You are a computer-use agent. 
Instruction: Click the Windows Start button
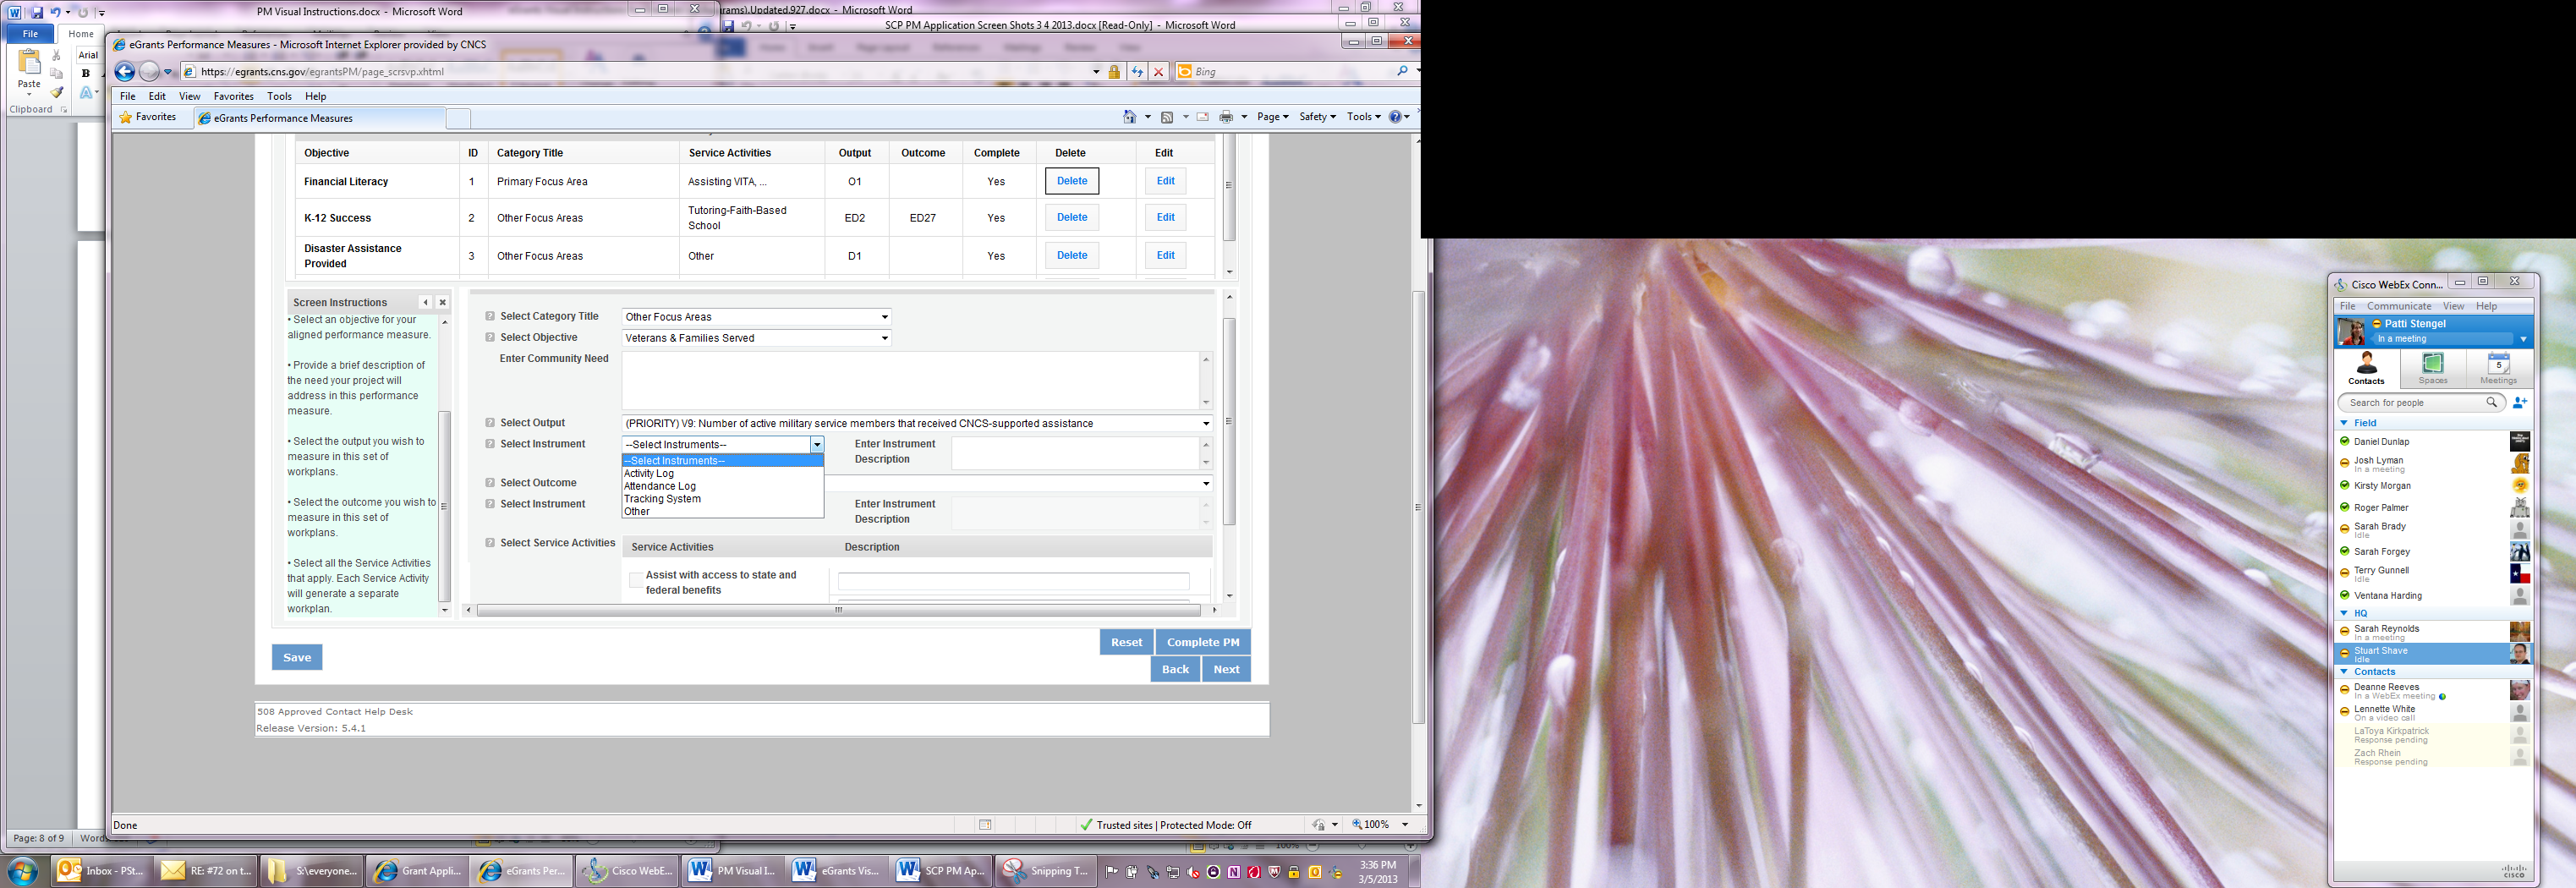tap(23, 870)
